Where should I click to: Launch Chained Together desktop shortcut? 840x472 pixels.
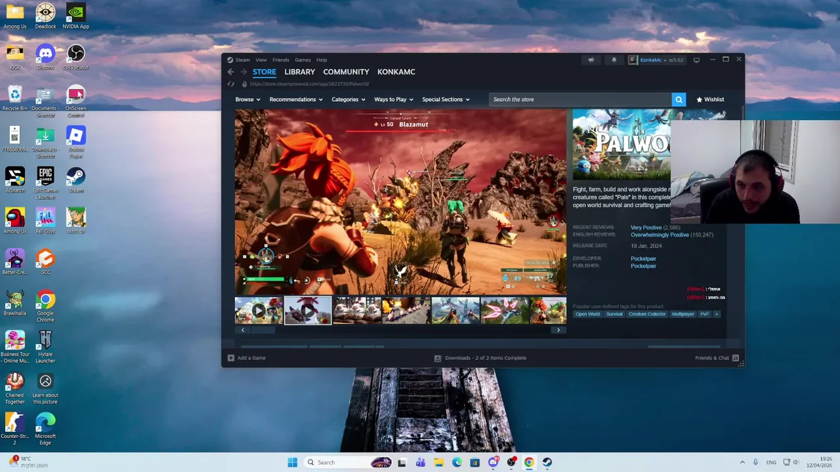(x=15, y=389)
